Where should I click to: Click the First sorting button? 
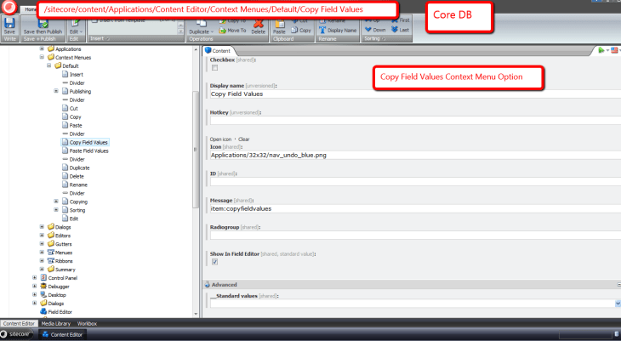pos(400,20)
